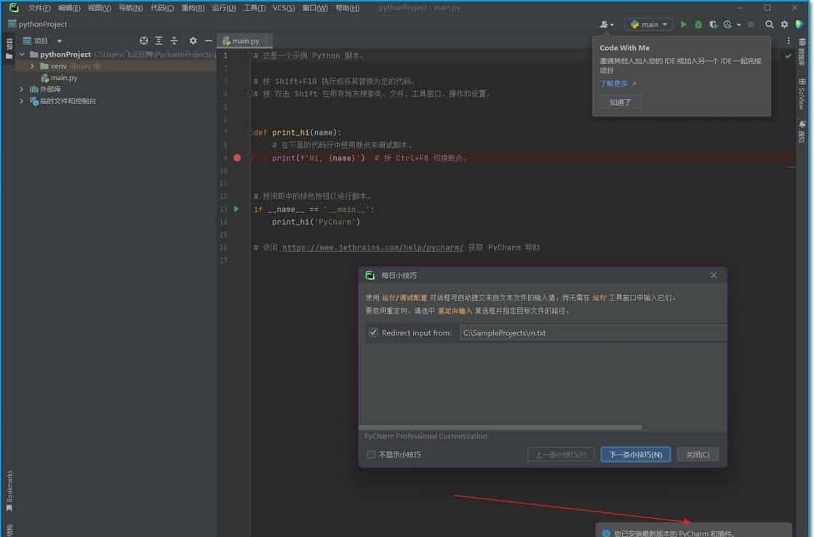Open project panel options gear
814x537 pixels.
pos(193,41)
